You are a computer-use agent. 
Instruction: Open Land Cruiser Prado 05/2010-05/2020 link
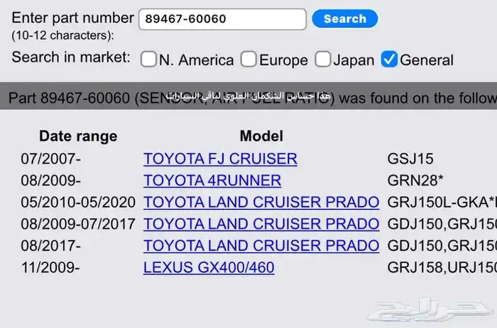pyautogui.click(x=261, y=203)
